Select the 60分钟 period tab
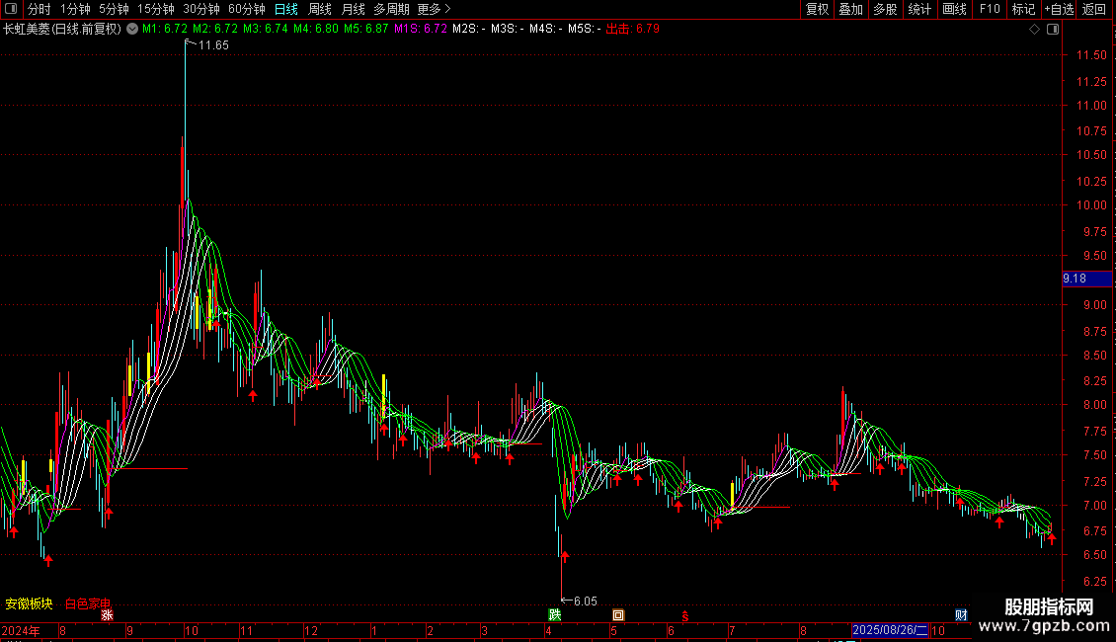 (246, 9)
